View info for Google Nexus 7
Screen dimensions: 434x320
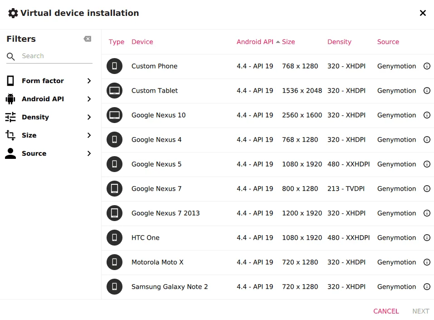coord(427,188)
